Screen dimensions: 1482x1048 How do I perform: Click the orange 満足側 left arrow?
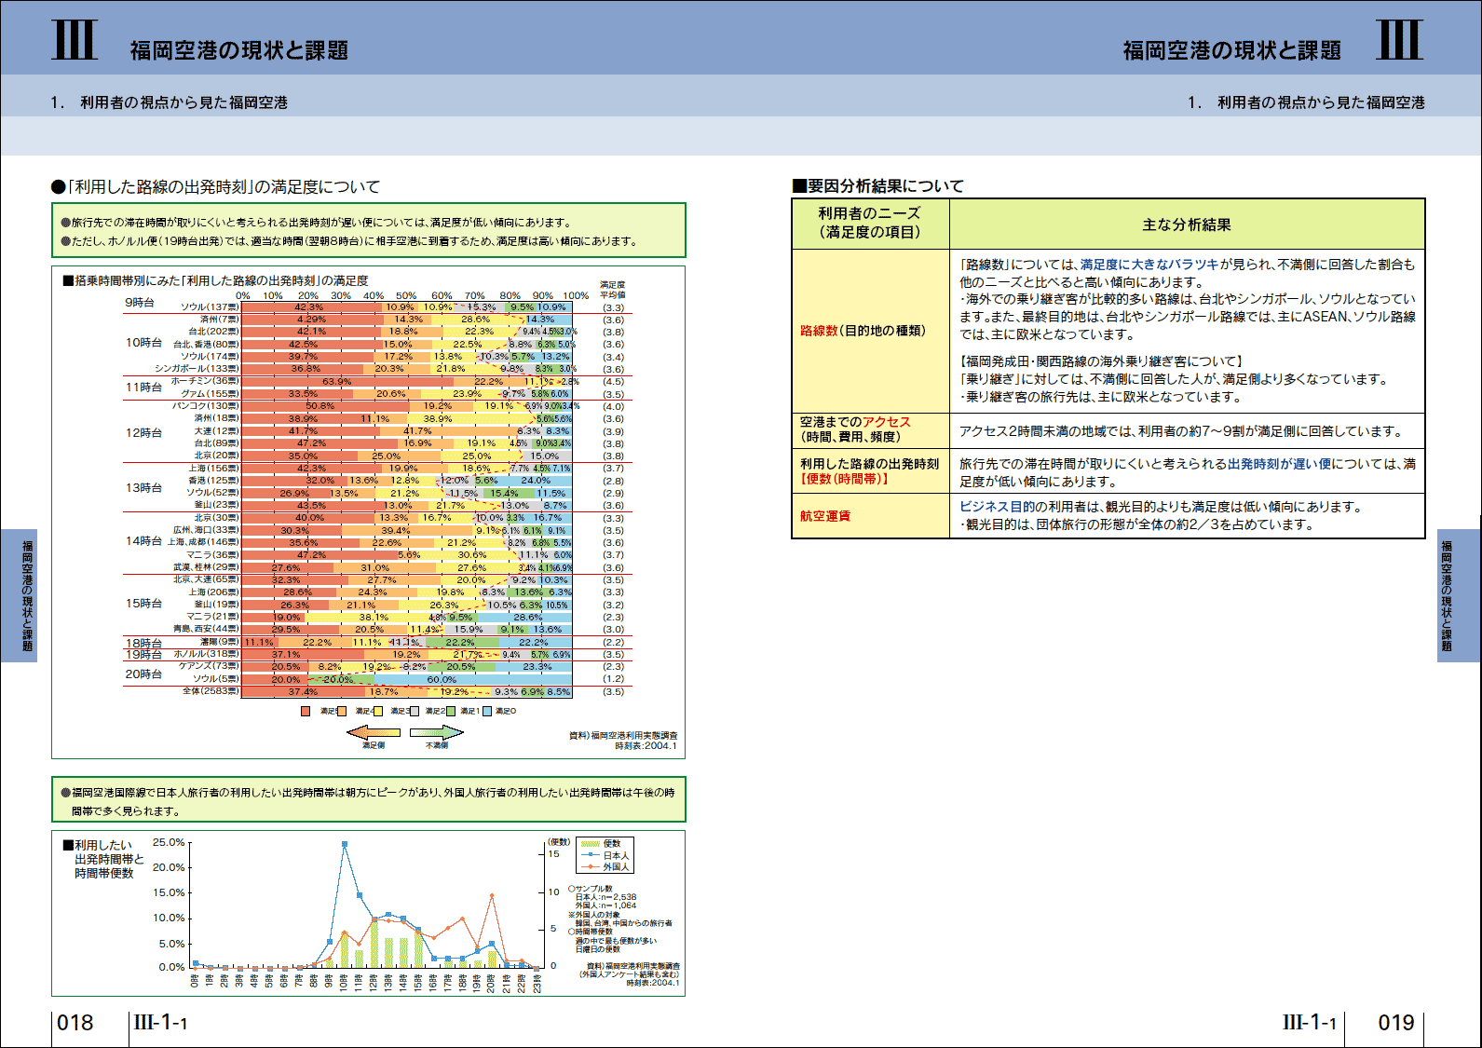tap(374, 733)
